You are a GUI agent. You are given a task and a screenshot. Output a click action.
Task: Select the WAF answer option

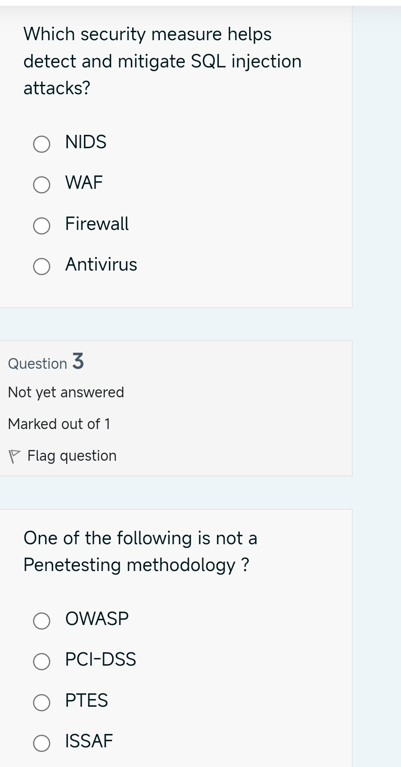tap(42, 184)
